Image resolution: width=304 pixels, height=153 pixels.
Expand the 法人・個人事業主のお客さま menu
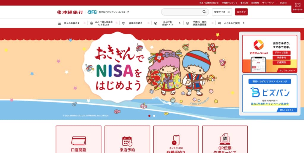tap(104, 23)
